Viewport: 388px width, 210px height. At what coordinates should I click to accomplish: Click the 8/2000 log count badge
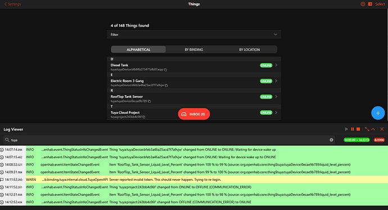(379, 140)
